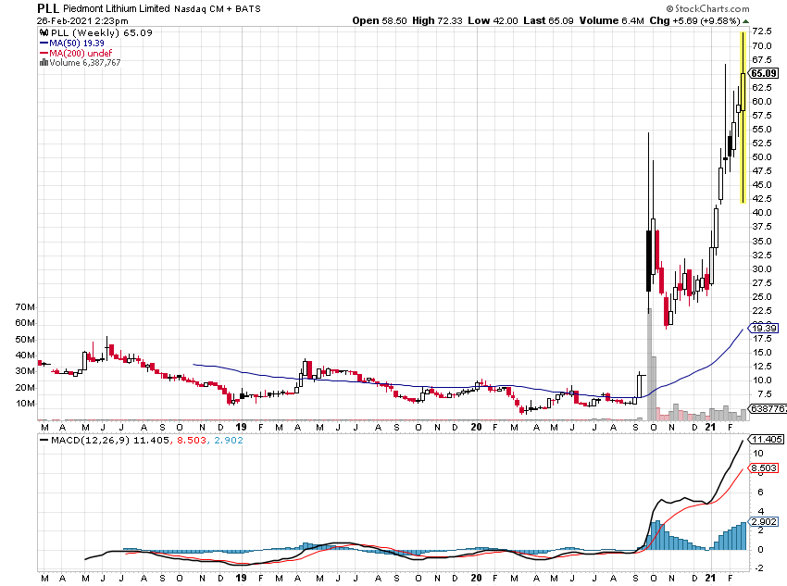The image size is (787, 586).
Task: Click the Volume 6,387,767 legend entry
Action: point(85,63)
